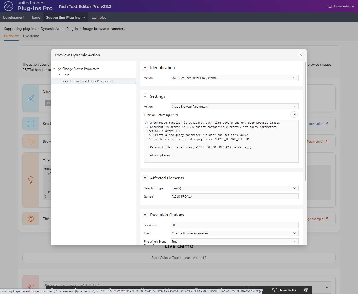The image size is (358, 294).
Task: Click the Supporting plug-ins breadcrumb
Action: click(20, 29)
